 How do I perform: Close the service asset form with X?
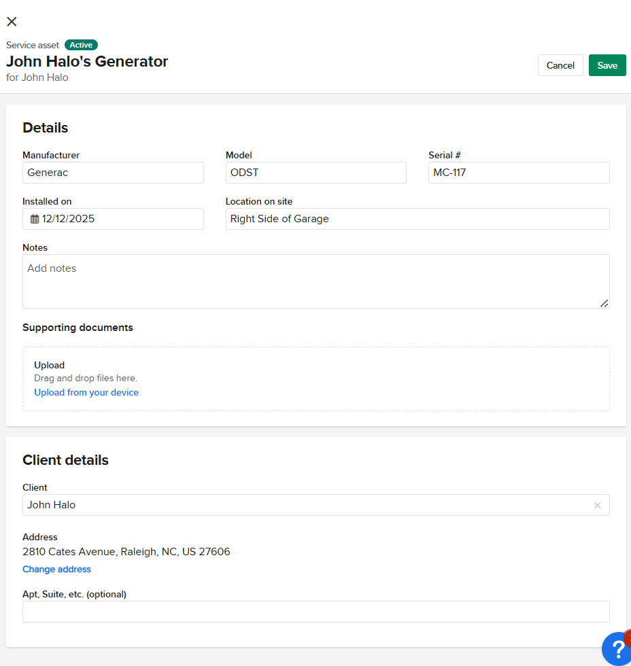12,22
